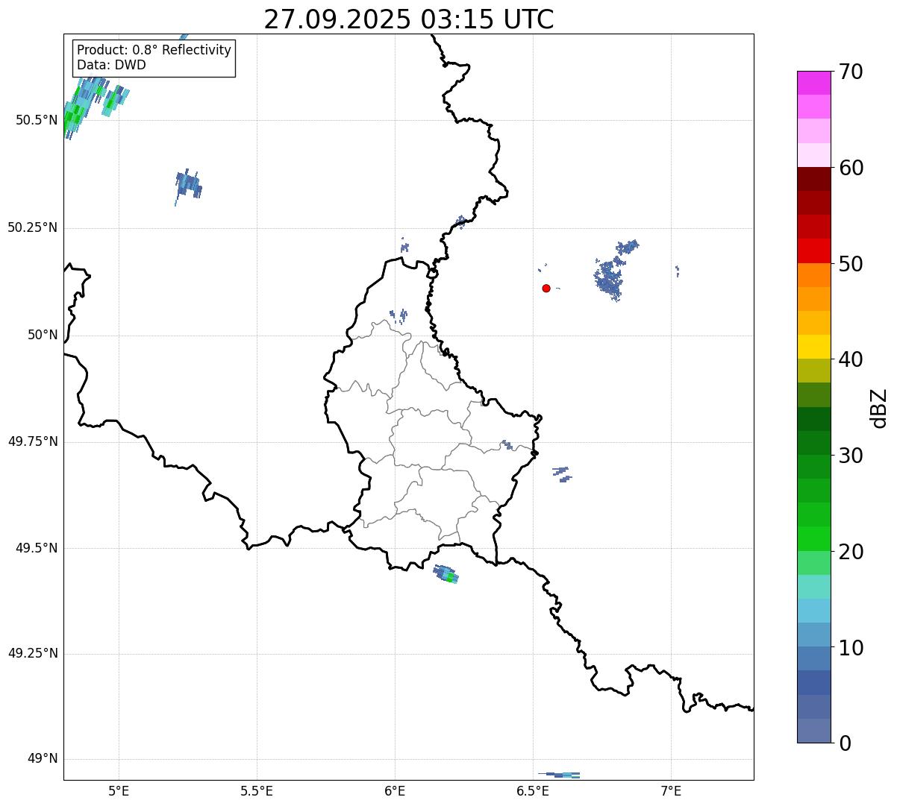Click the 49.75°N latitude label
Viewport: 897px width, 806px height.
[32, 441]
